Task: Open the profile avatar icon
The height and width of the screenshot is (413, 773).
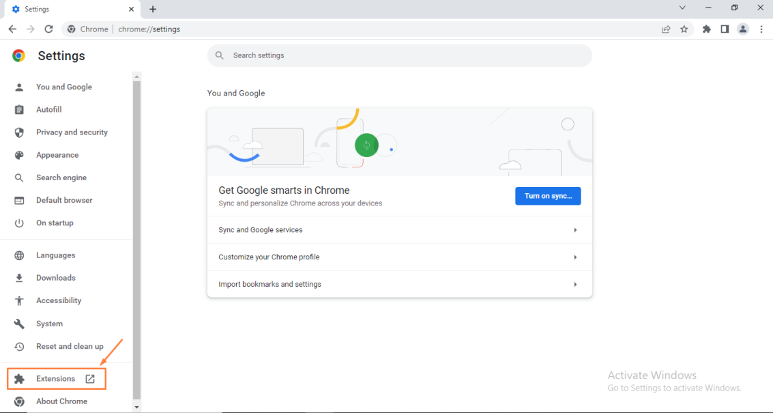Action: pyautogui.click(x=743, y=29)
